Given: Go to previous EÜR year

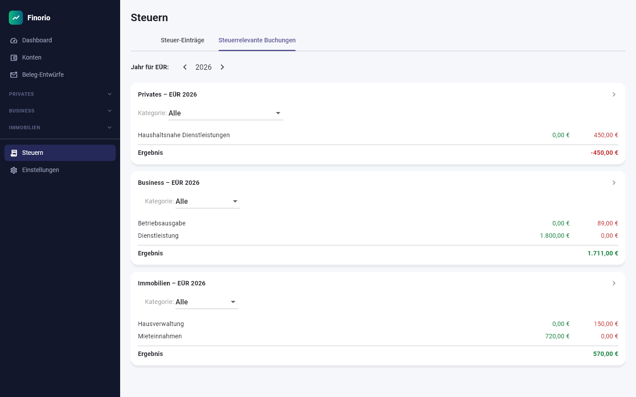Looking at the screenshot, I should pyautogui.click(x=185, y=67).
